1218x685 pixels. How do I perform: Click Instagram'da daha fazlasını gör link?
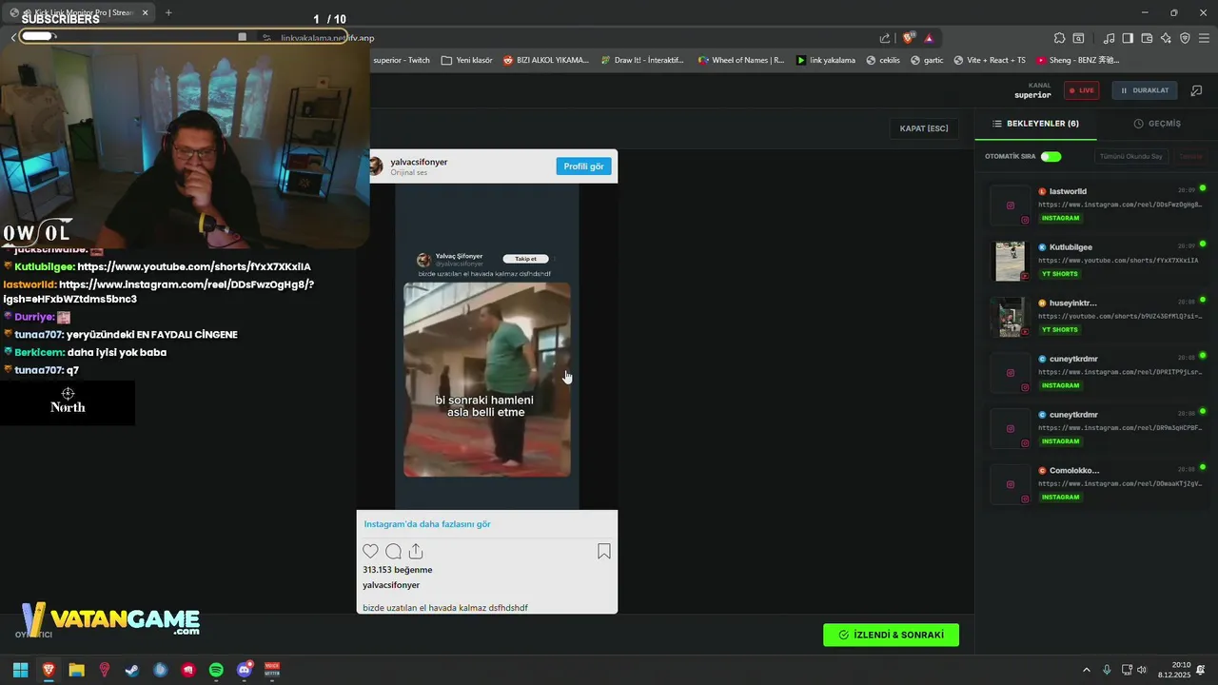[x=427, y=524]
